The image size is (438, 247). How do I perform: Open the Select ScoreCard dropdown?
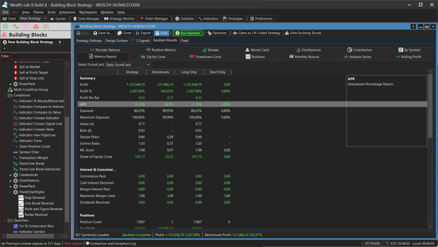click(128, 65)
